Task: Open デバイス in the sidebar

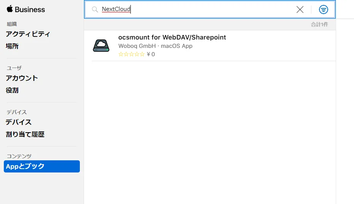Action: point(18,122)
